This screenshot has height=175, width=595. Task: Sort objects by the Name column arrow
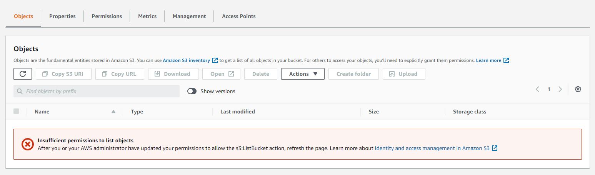[113, 112]
